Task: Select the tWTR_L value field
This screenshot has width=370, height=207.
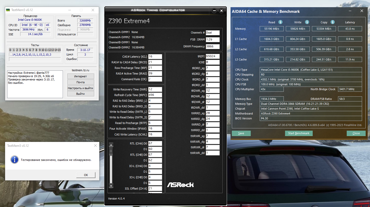Action: point(155,112)
